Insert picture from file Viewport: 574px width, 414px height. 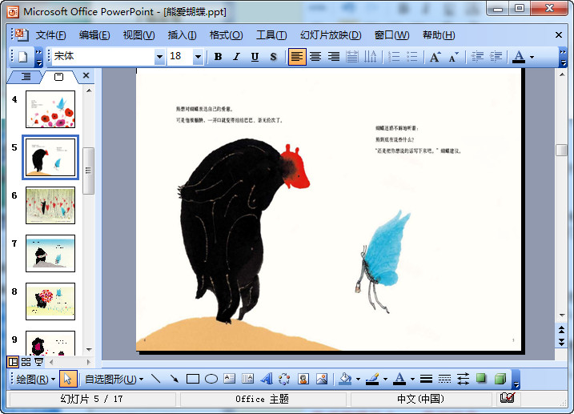321,379
